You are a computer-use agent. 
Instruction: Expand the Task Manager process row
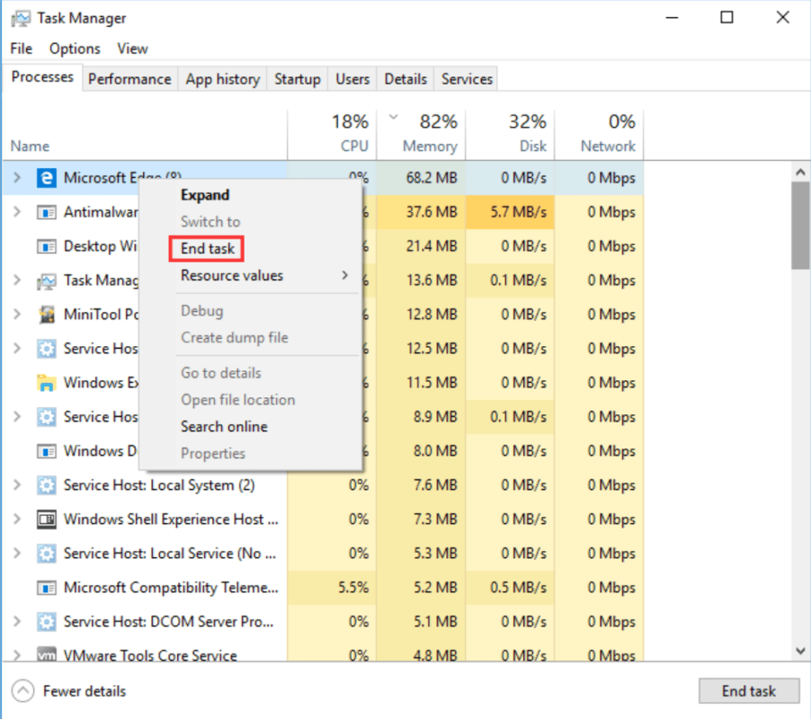coord(17,280)
